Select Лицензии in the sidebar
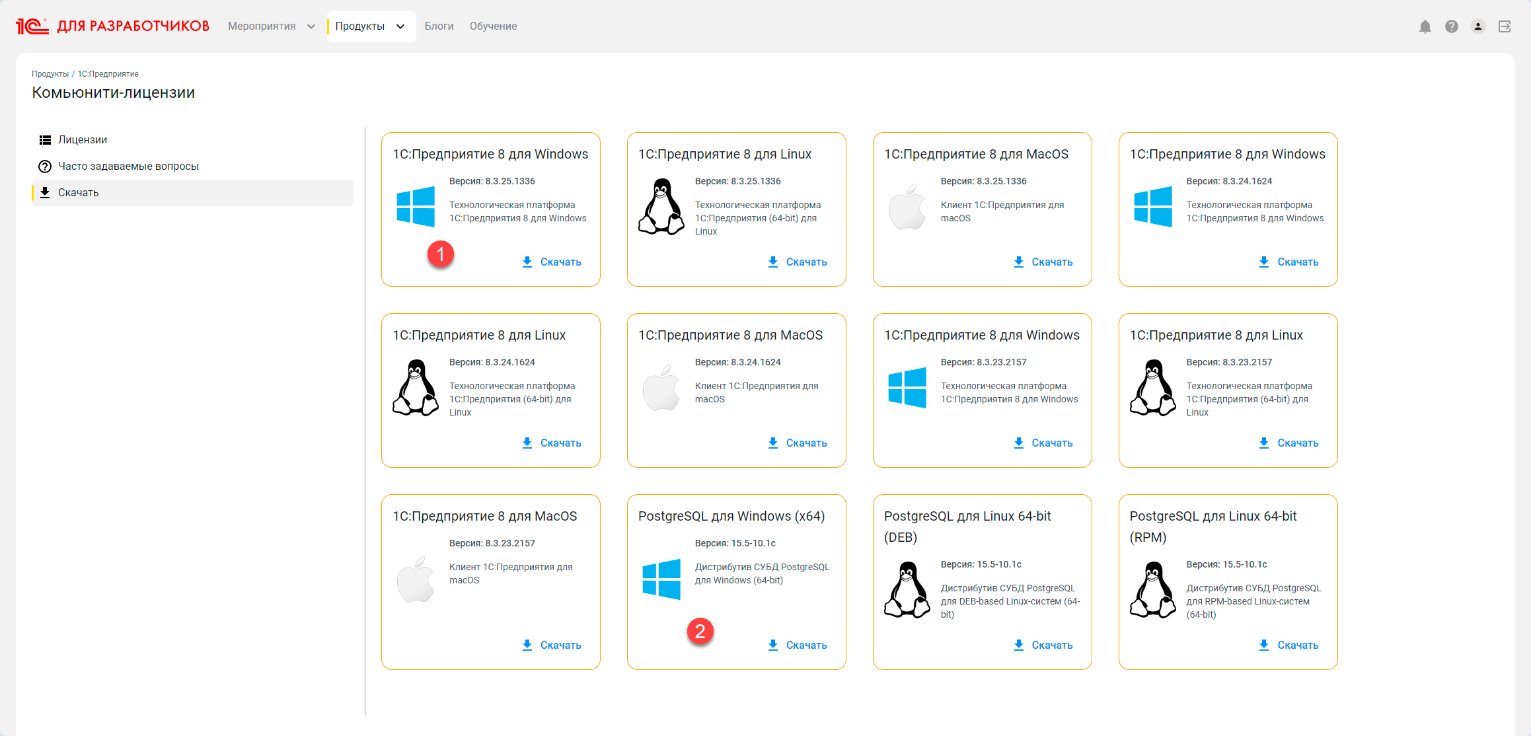Image resolution: width=1531 pixels, height=736 pixels. click(x=83, y=140)
